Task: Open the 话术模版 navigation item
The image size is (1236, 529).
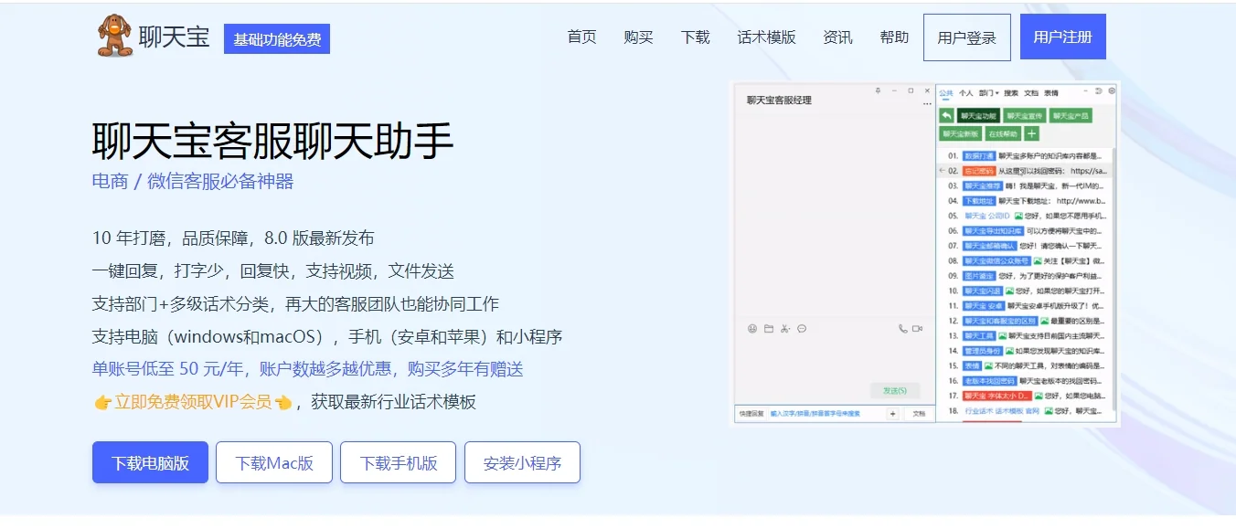Action: click(767, 37)
